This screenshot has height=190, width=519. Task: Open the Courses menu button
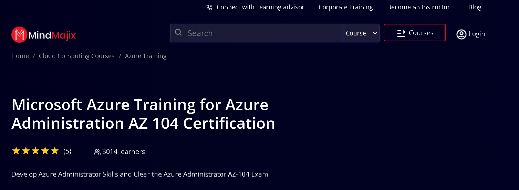pyautogui.click(x=415, y=33)
